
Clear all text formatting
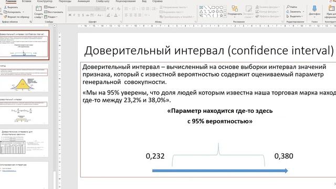point(119,8)
